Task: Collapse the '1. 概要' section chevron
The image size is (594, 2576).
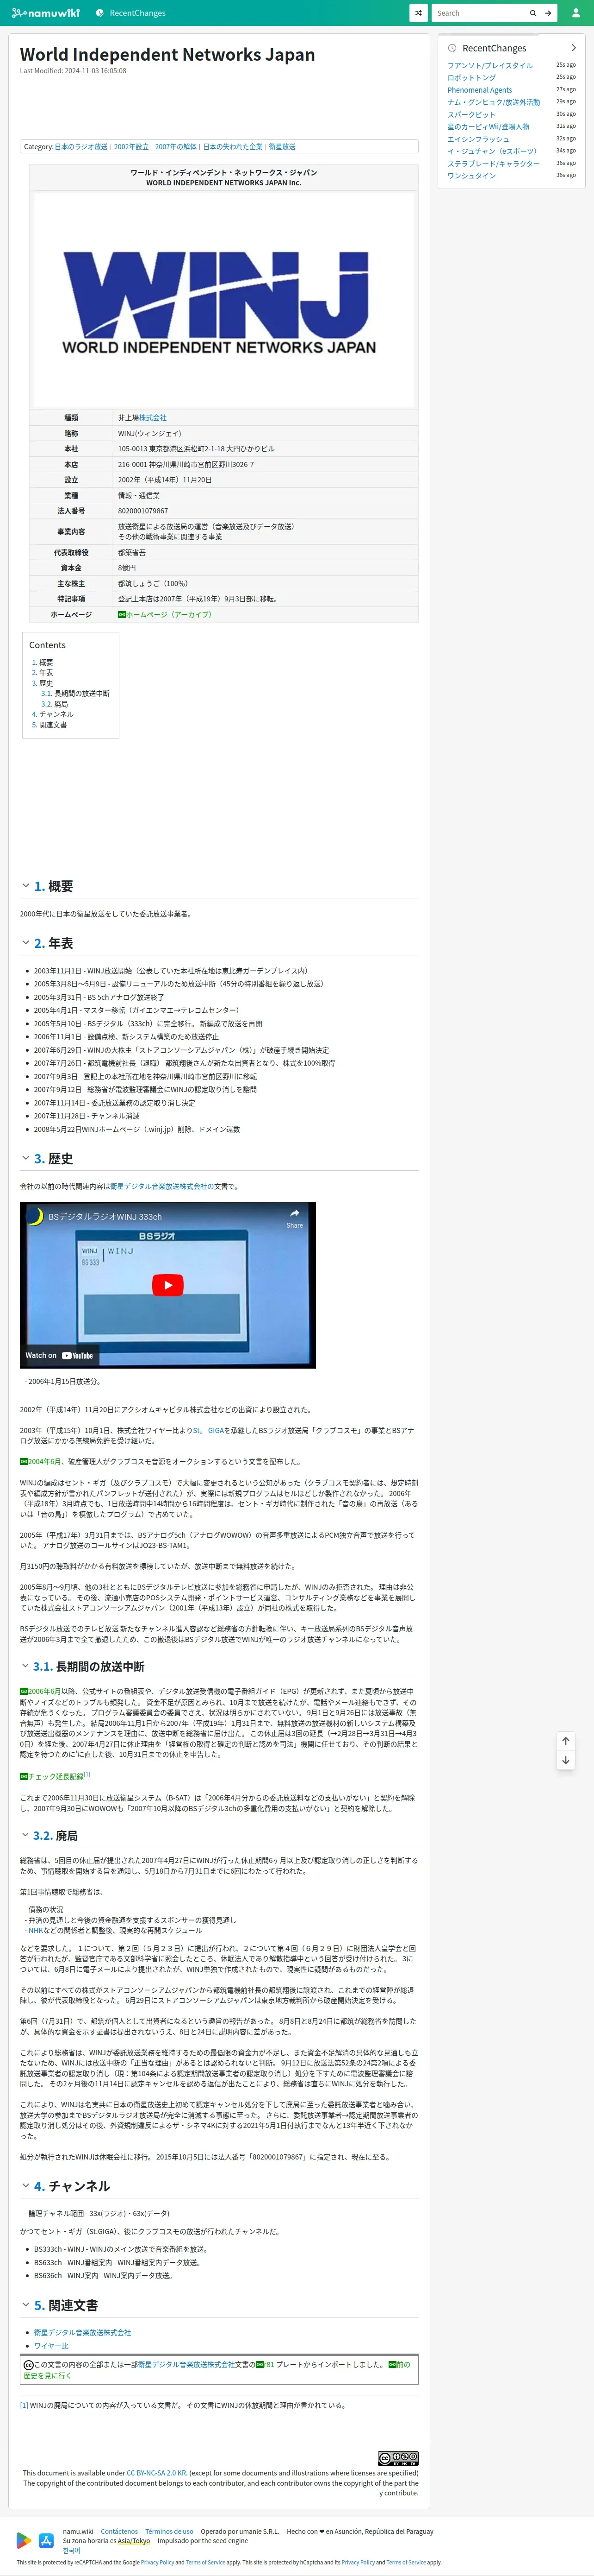Action: (x=26, y=886)
